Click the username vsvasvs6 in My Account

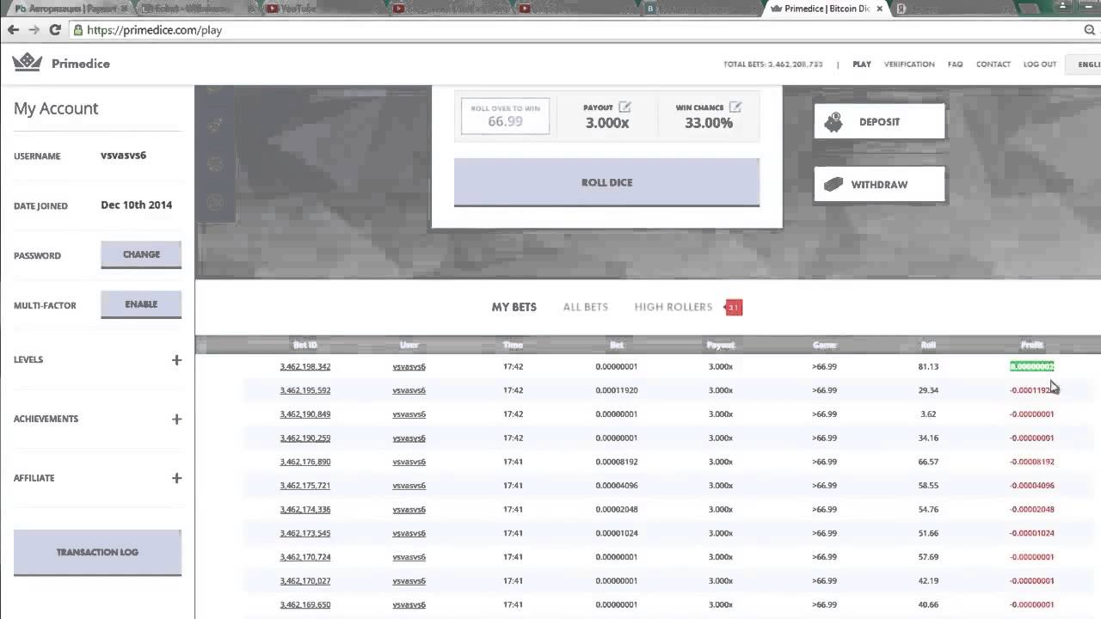[x=124, y=156]
